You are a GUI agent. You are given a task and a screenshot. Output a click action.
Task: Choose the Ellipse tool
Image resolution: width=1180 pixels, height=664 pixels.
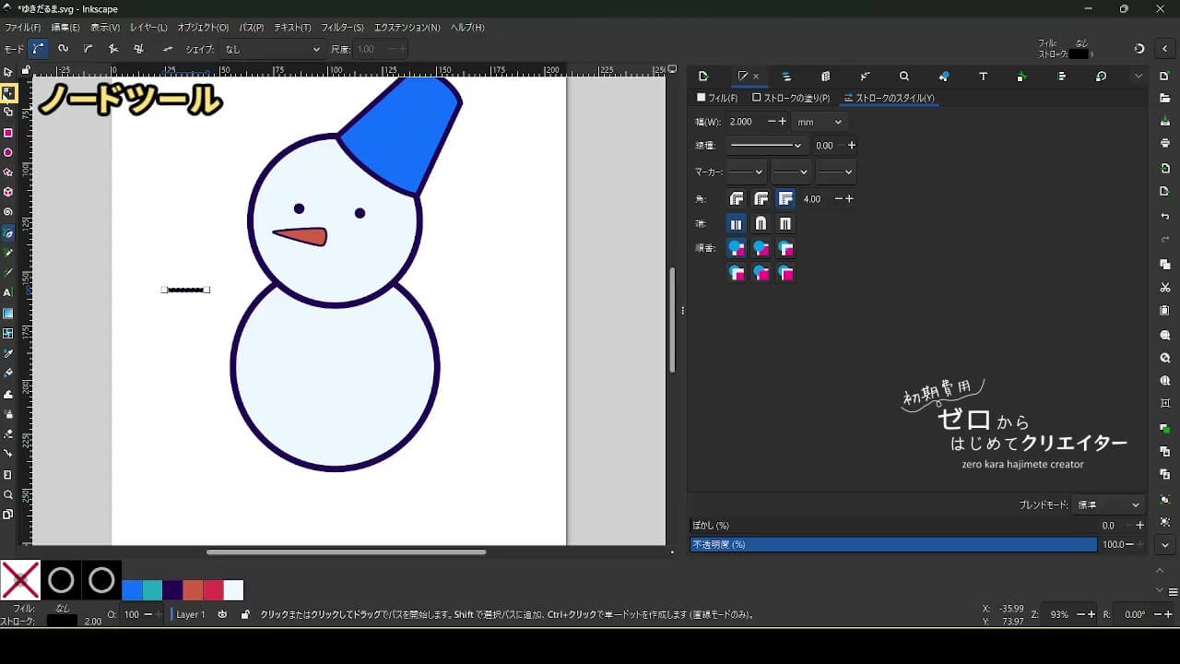coord(8,152)
